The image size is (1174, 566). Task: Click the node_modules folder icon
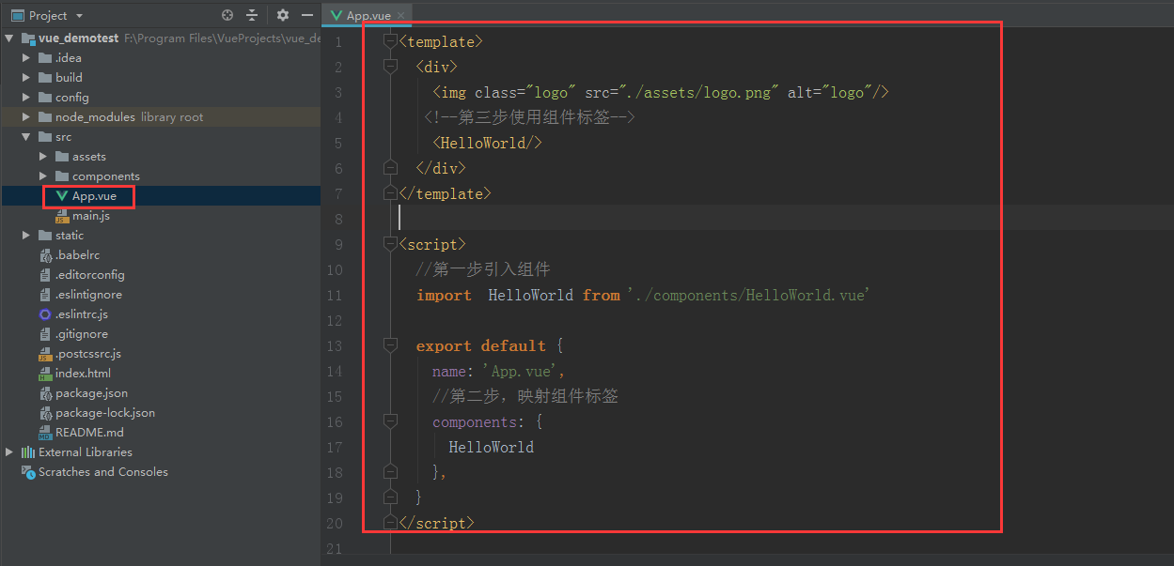[x=46, y=117]
